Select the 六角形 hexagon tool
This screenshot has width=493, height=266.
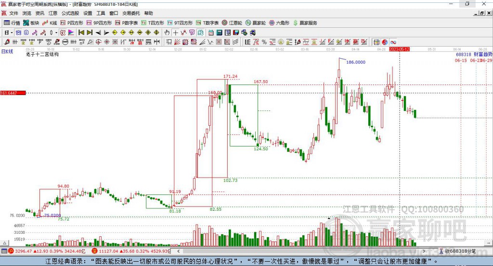pyautogui.click(x=279, y=23)
